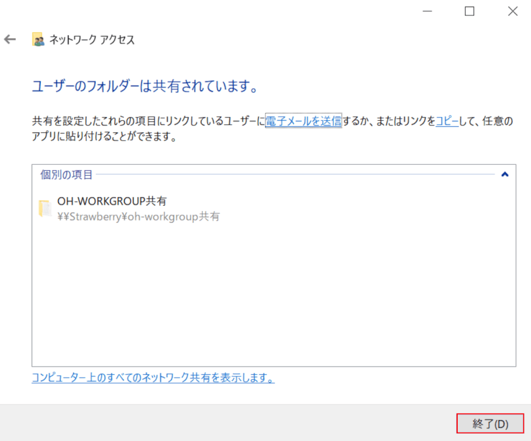
Task: Click the コピー link to copy share links
Action: pyautogui.click(x=447, y=121)
